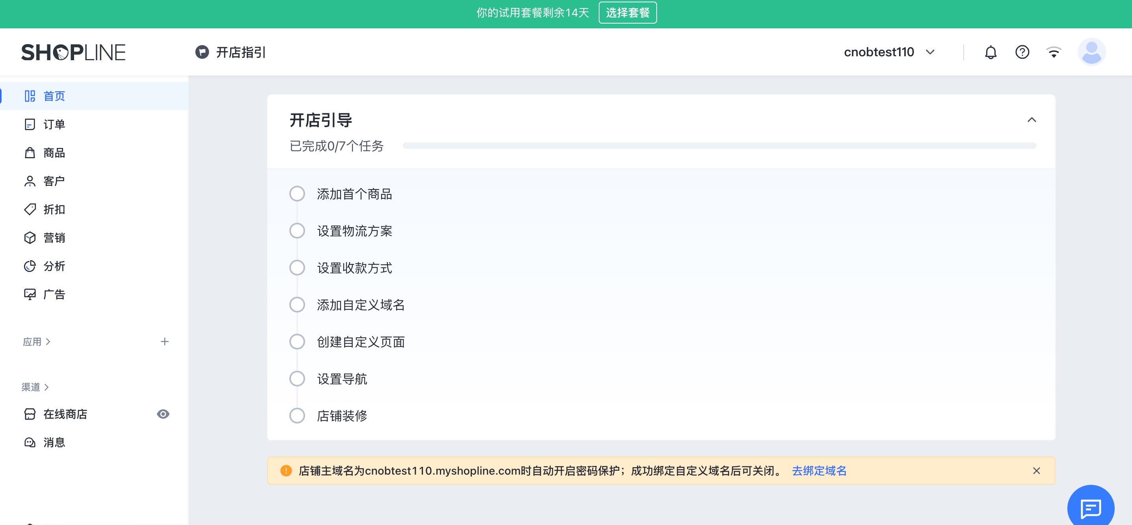The height and width of the screenshot is (525, 1132).
Task: Click the wifi signal icon
Action: pyautogui.click(x=1054, y=52)
